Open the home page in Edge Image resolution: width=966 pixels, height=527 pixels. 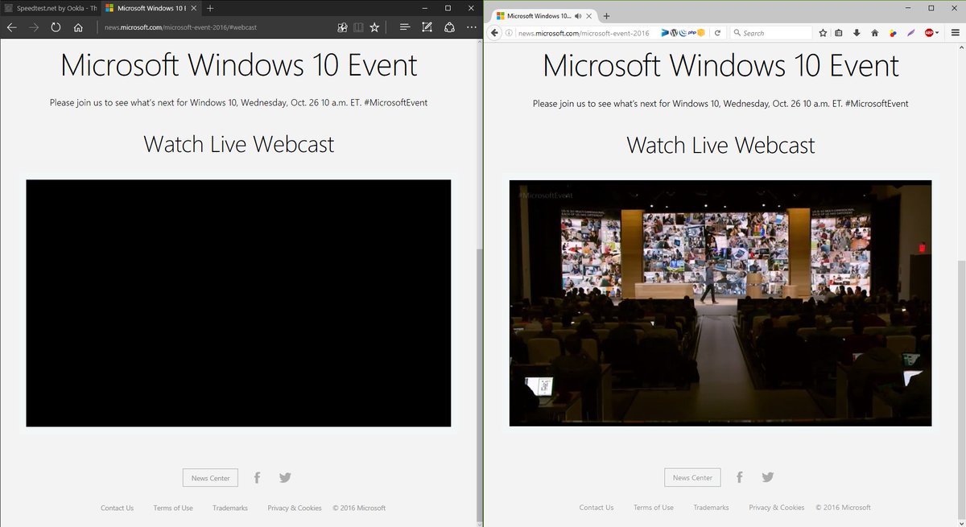pos(78,27)
